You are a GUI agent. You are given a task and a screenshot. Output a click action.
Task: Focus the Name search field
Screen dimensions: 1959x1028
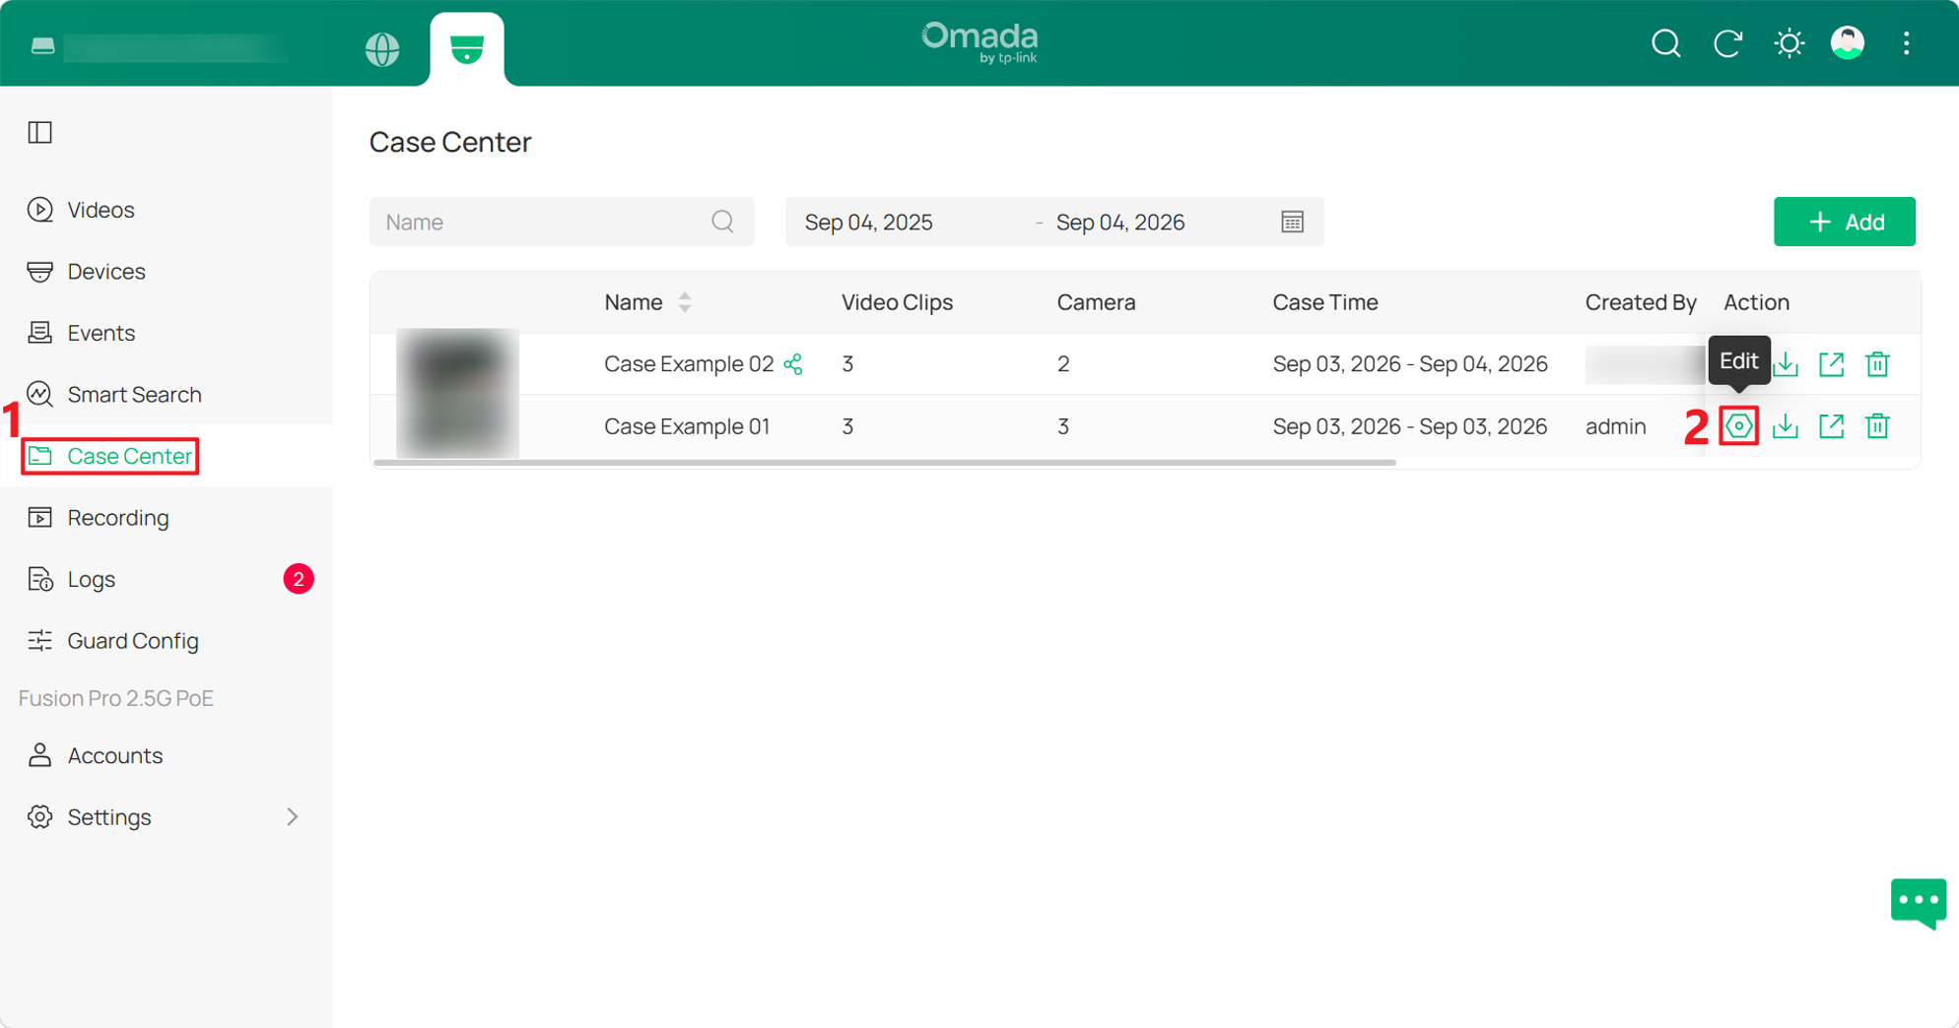562,222
